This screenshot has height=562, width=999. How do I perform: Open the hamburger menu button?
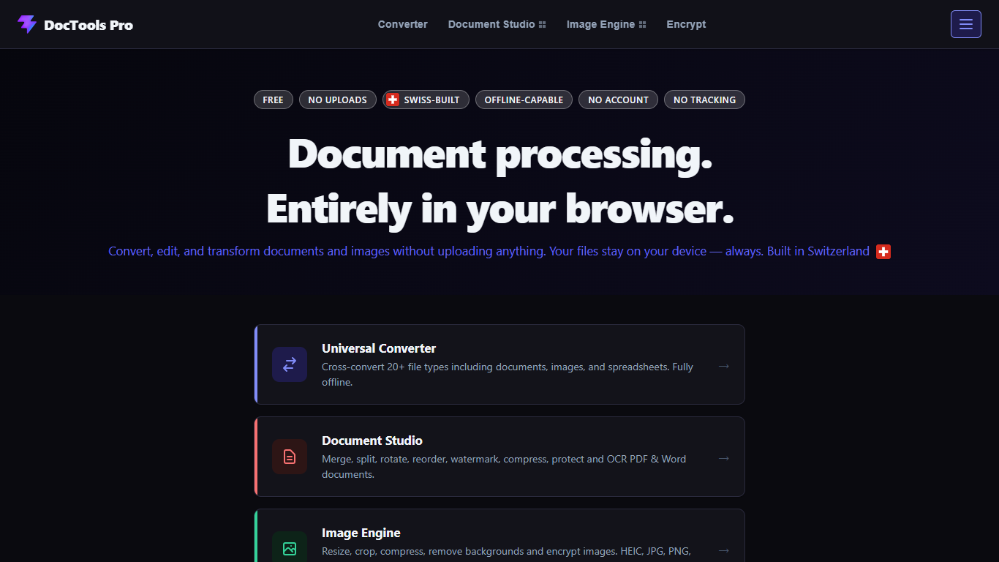coord(965,24)
